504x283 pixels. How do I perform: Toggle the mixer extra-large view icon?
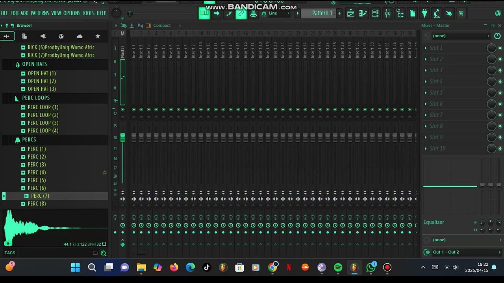[148, 26]
